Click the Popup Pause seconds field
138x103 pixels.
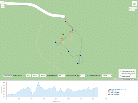click(x=83, y=76)
